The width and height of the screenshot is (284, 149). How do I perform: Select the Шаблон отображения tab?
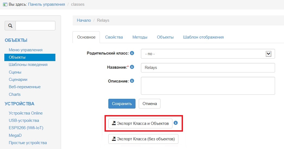(x=203, y=37)
